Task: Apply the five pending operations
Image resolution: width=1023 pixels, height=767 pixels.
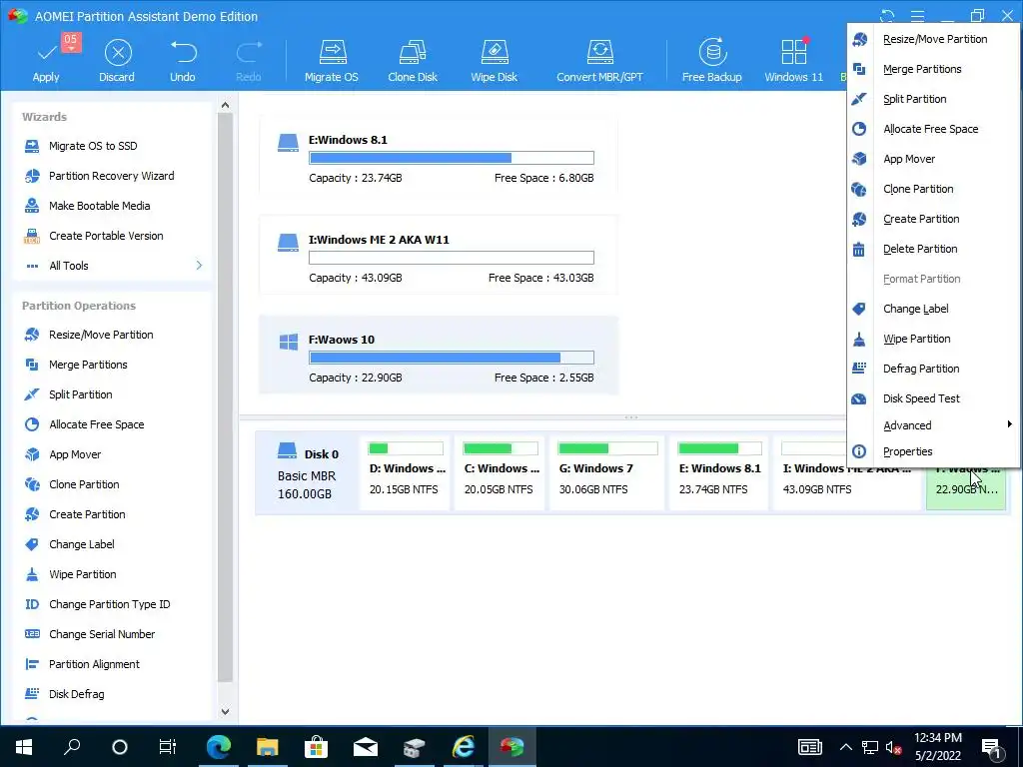Action: (46, 60)
